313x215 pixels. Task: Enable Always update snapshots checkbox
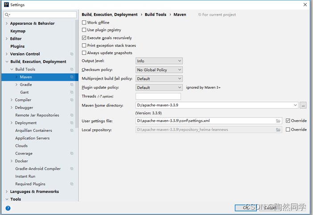pyautogui.click(x=84, y=53)
